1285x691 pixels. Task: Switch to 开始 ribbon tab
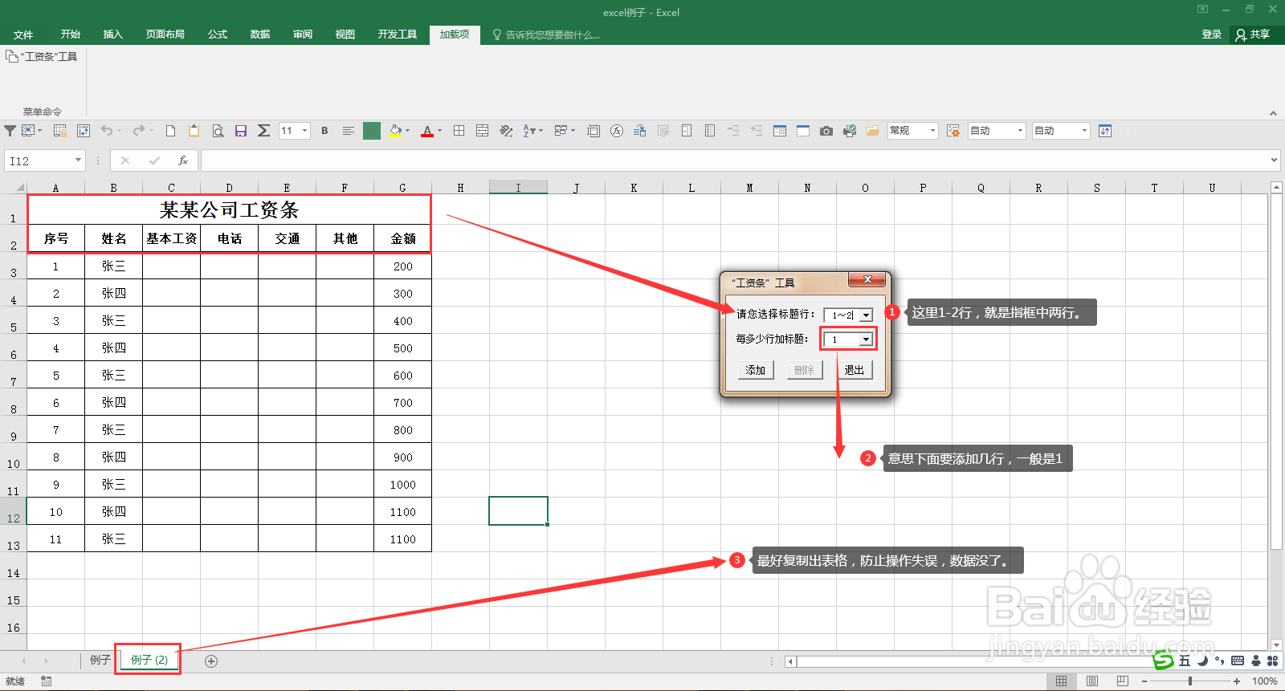(71, 35)
